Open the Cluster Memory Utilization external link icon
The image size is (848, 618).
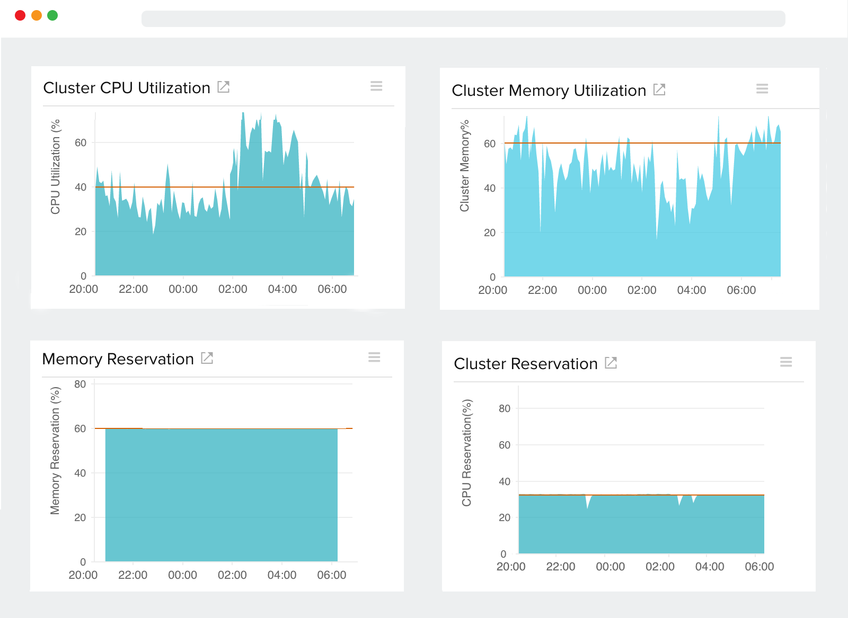[659, 89]
